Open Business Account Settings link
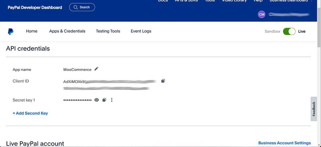This screenshot has height=147, width=321. tap(284, 143)
